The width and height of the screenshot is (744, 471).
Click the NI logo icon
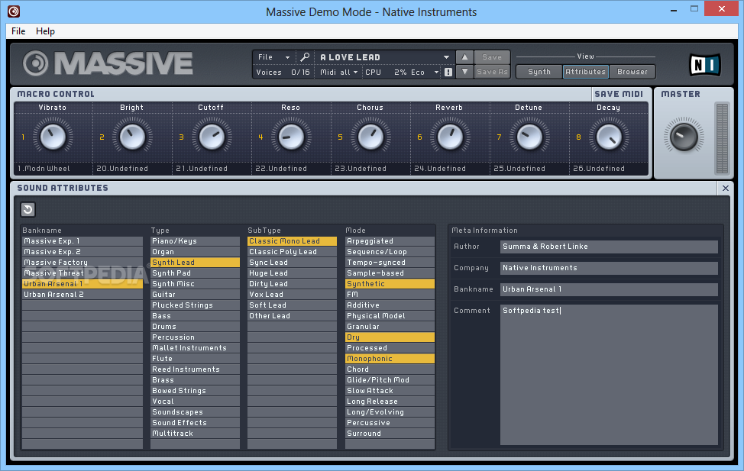[704, 65]
